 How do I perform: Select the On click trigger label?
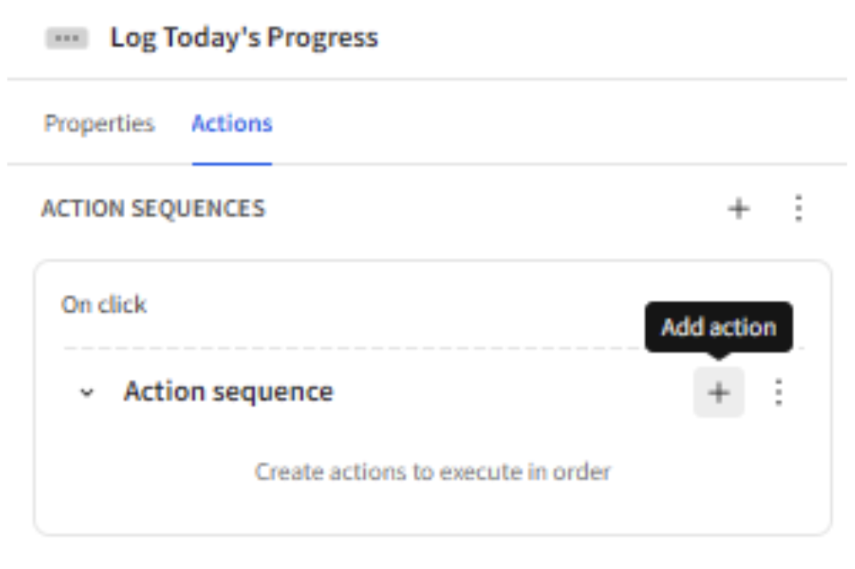point(104,304)
